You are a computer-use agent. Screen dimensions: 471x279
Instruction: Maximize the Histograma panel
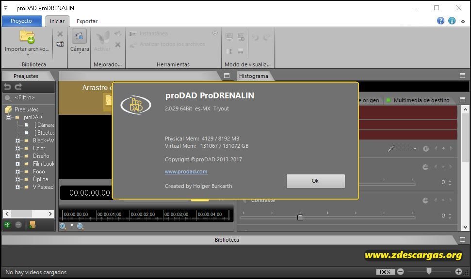point(463,76)
